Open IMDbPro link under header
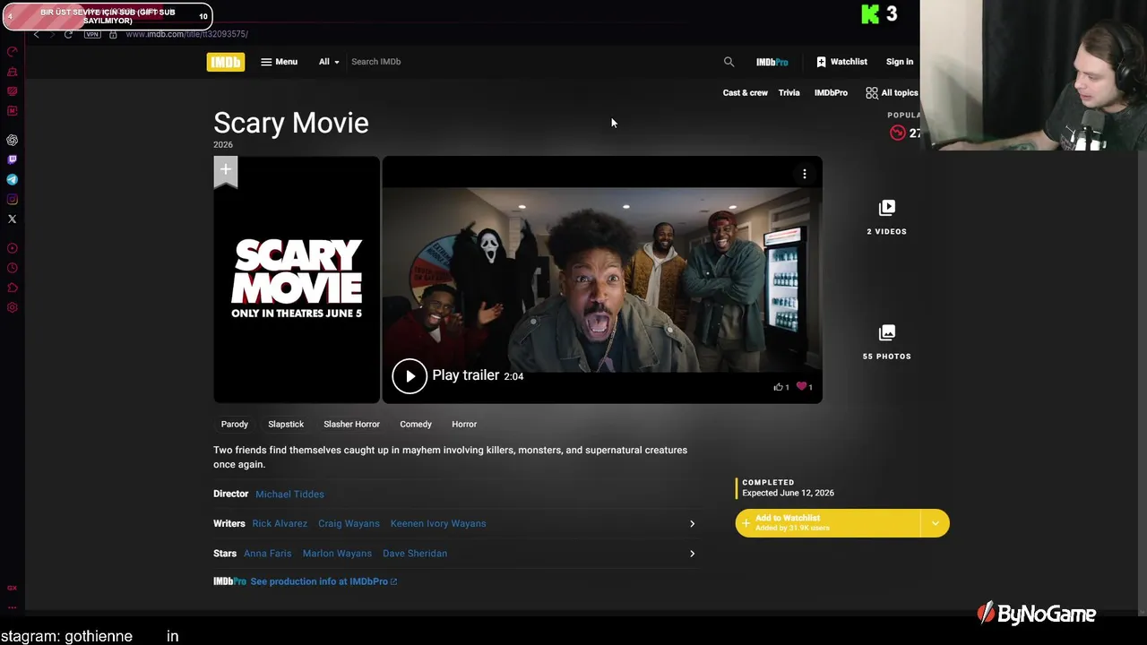This screenshot has width=1147, height=645. [x=831, y=93]
